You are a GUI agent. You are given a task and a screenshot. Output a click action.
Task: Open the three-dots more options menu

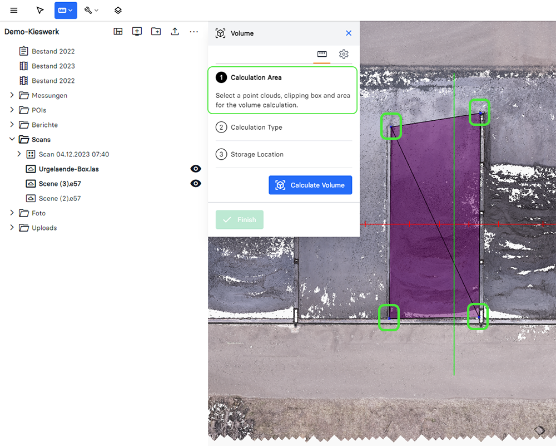tap(193, 32)
